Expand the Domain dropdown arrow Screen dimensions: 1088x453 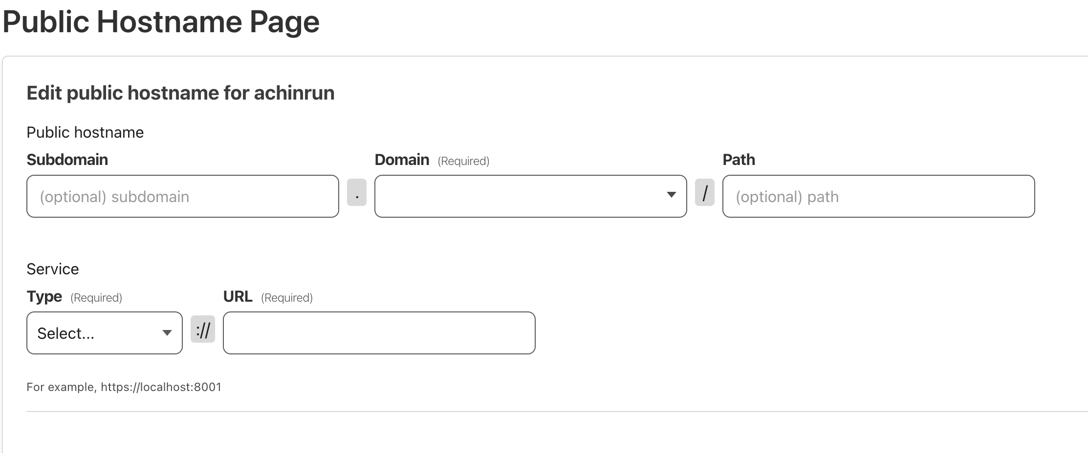pyautogui.click(x=672, y=195)
